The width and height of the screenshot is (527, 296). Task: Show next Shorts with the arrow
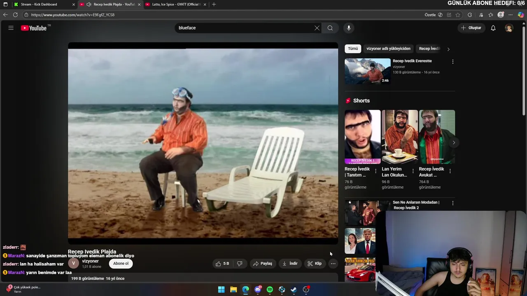[454, 143]
